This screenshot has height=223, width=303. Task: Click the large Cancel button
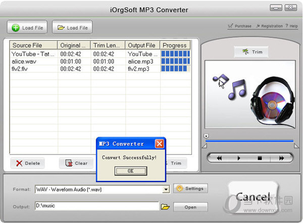pos(253,197)
